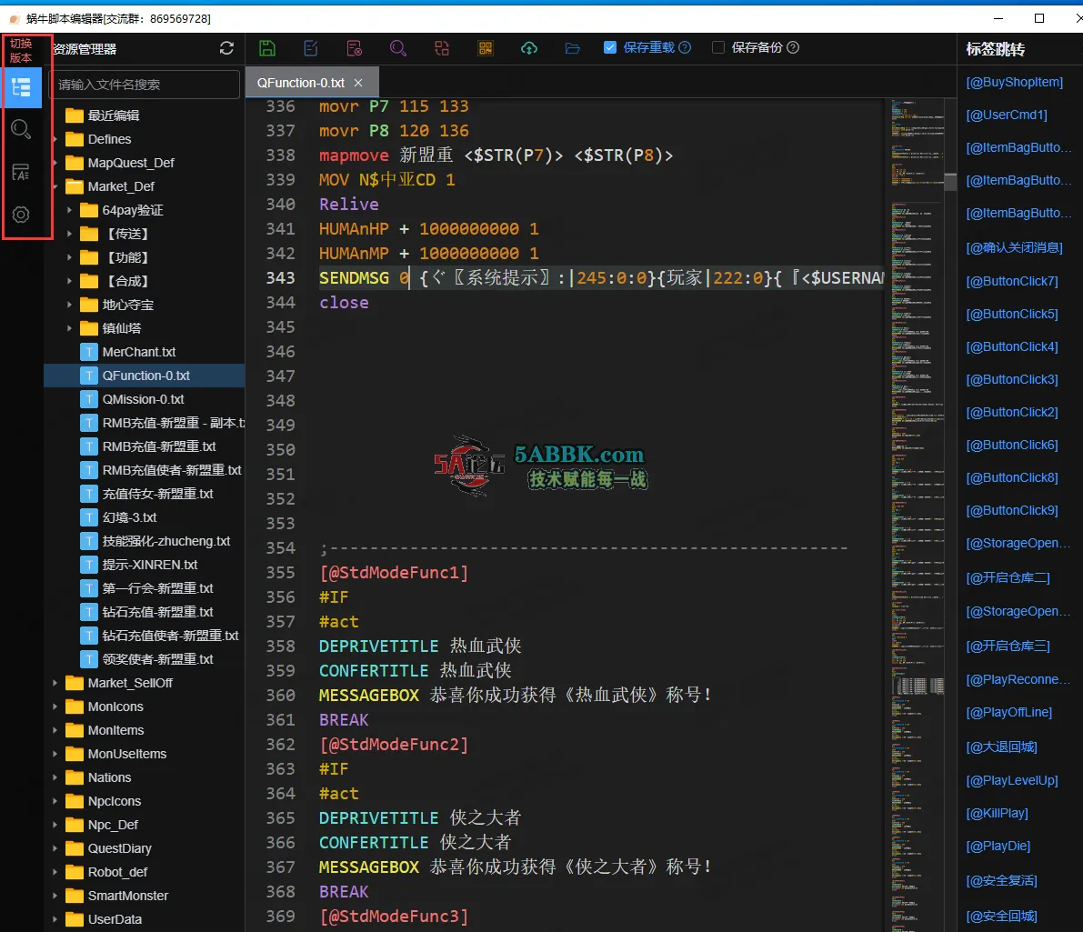Click the orange QR code toolbar icon
1083x932 pixels.
tap(486, 47)
